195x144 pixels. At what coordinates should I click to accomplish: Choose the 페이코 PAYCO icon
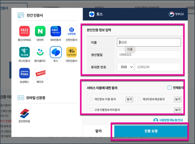40,73
